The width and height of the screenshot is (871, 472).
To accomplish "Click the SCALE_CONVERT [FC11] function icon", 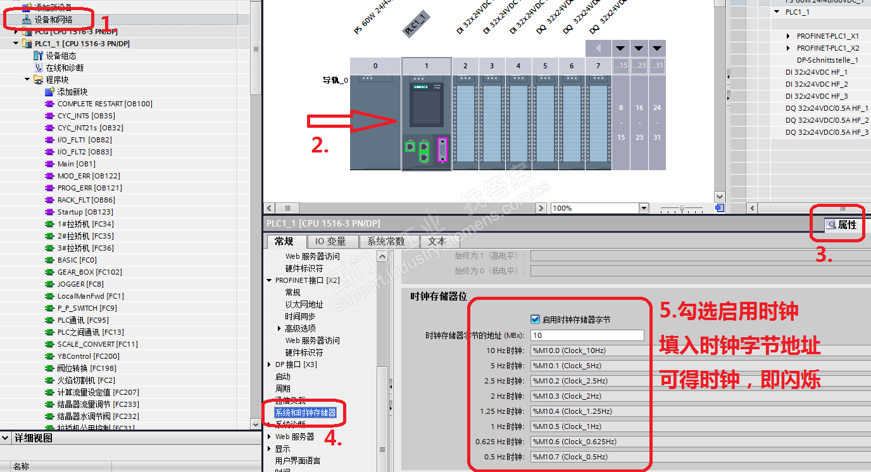I will click(x=49, y=344).
